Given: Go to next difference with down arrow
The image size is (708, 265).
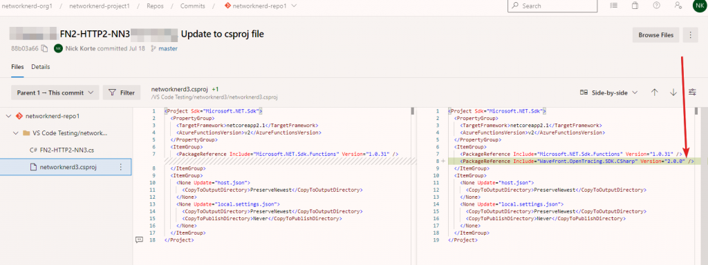Looking at the screenshot, I should click(673, 92).
